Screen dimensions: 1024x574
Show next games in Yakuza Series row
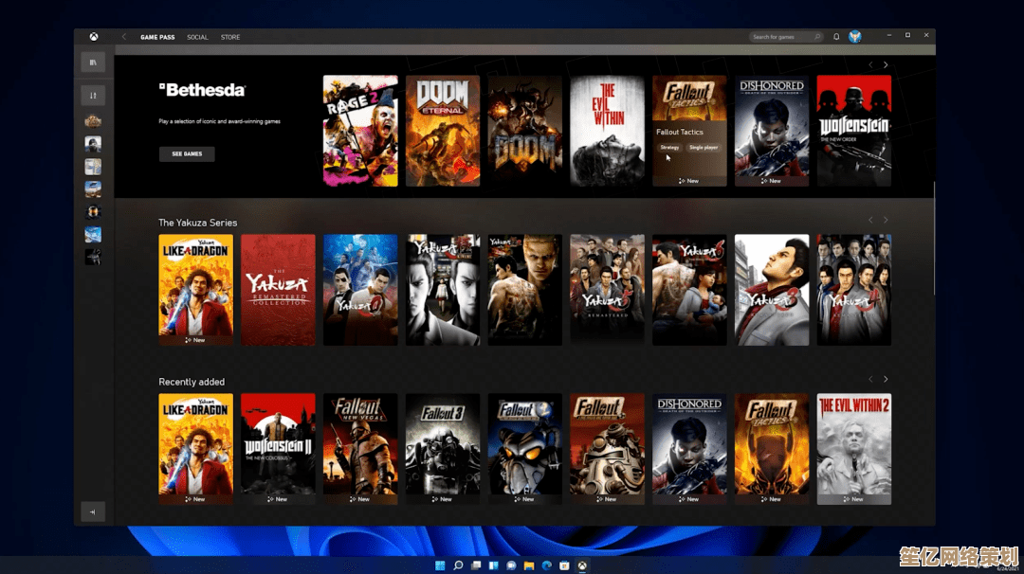(886, 221)
